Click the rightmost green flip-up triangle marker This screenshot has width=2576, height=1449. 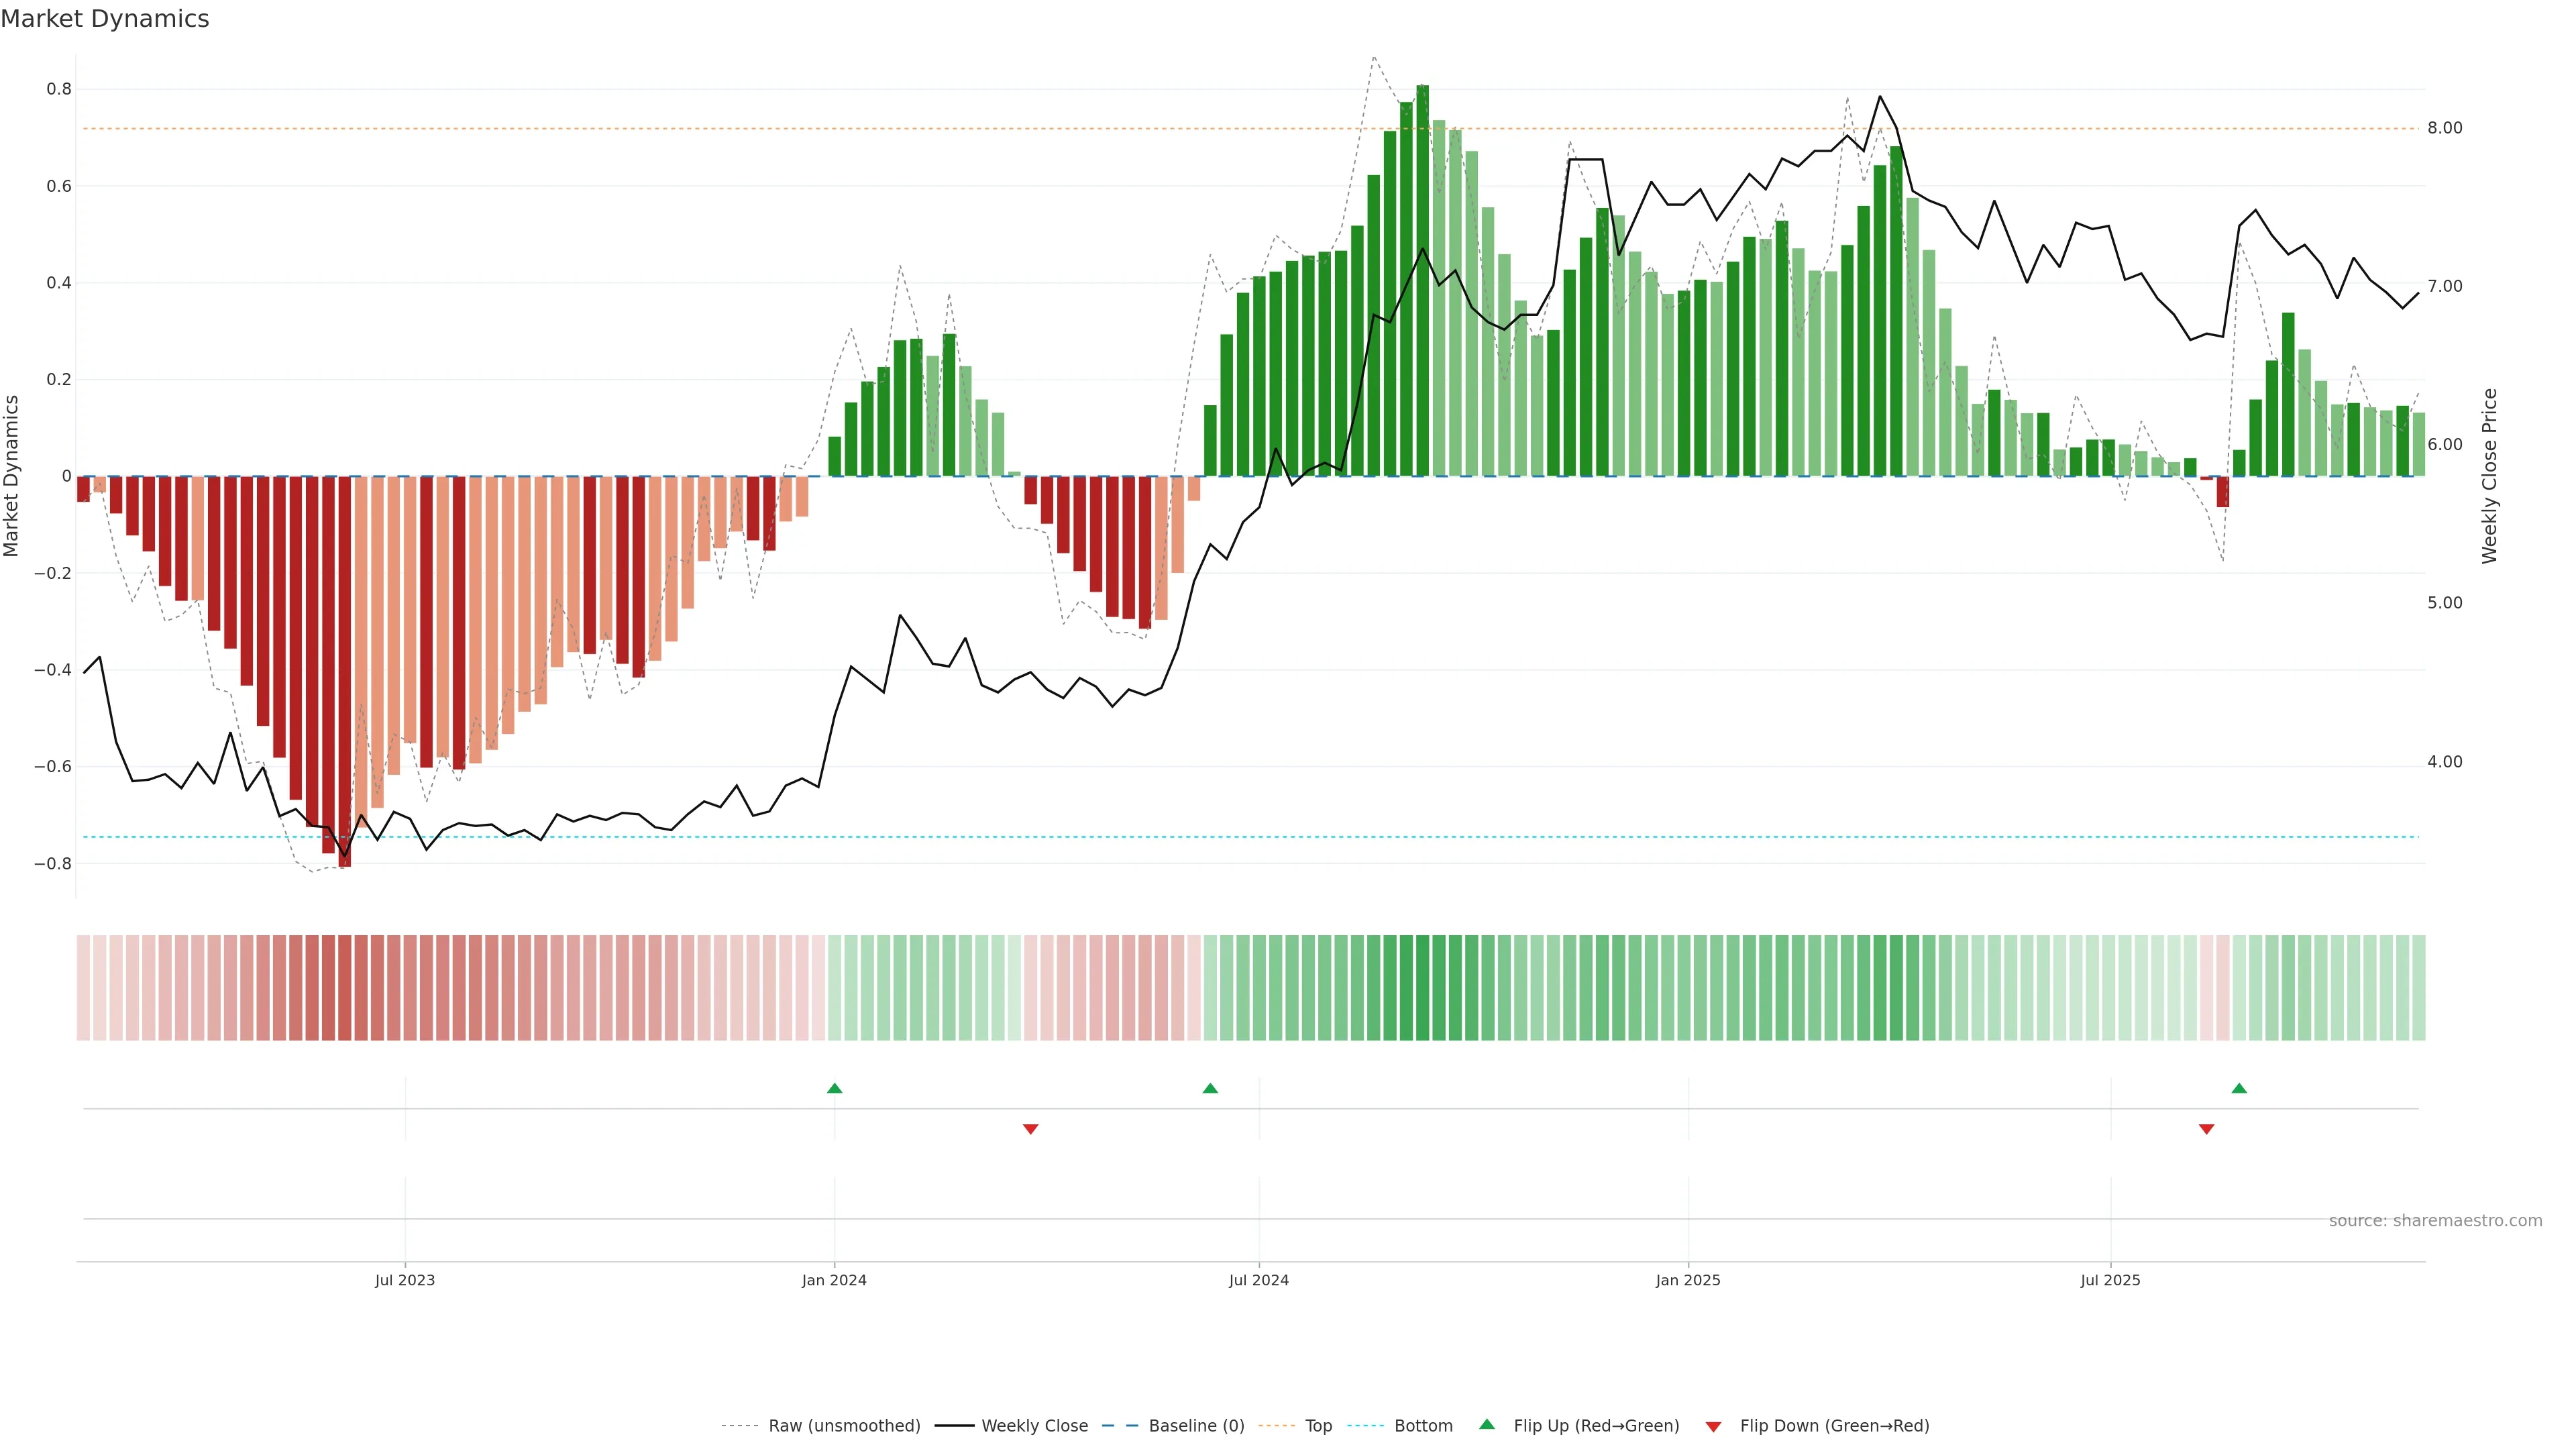pyautogui.click(x=2239, y=1088)
